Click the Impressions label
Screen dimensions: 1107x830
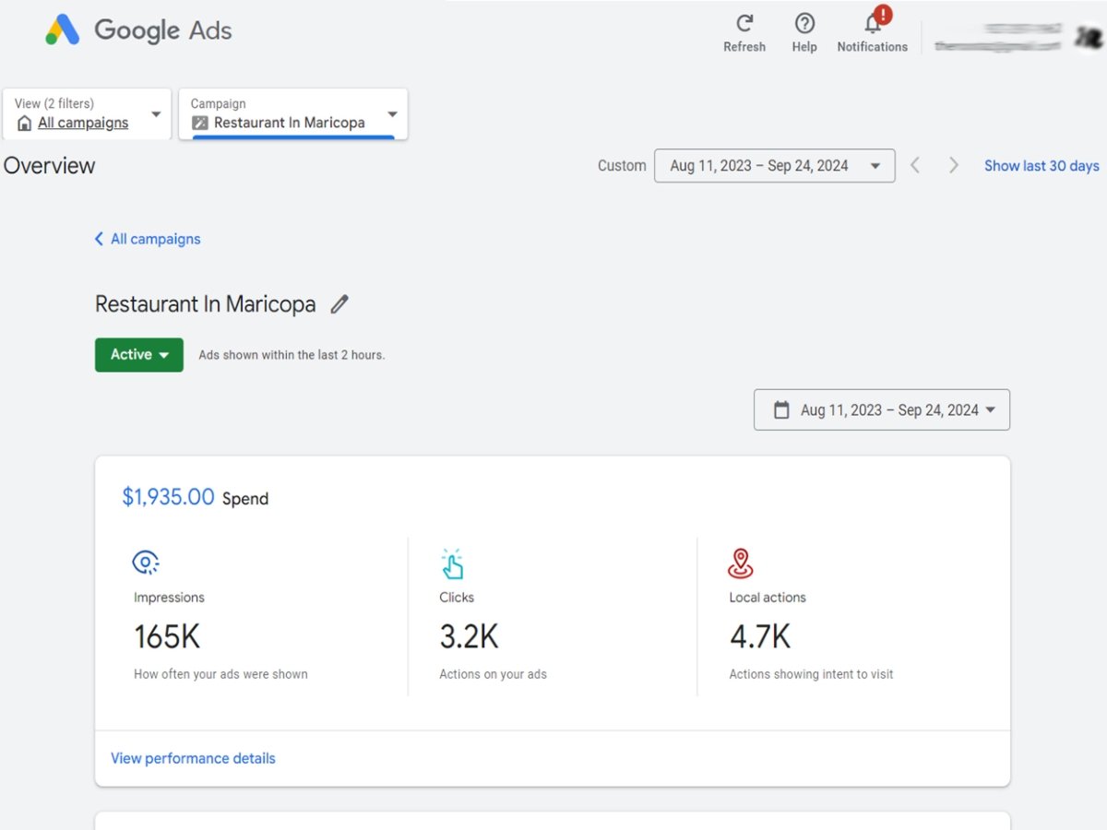click(169, 598)
